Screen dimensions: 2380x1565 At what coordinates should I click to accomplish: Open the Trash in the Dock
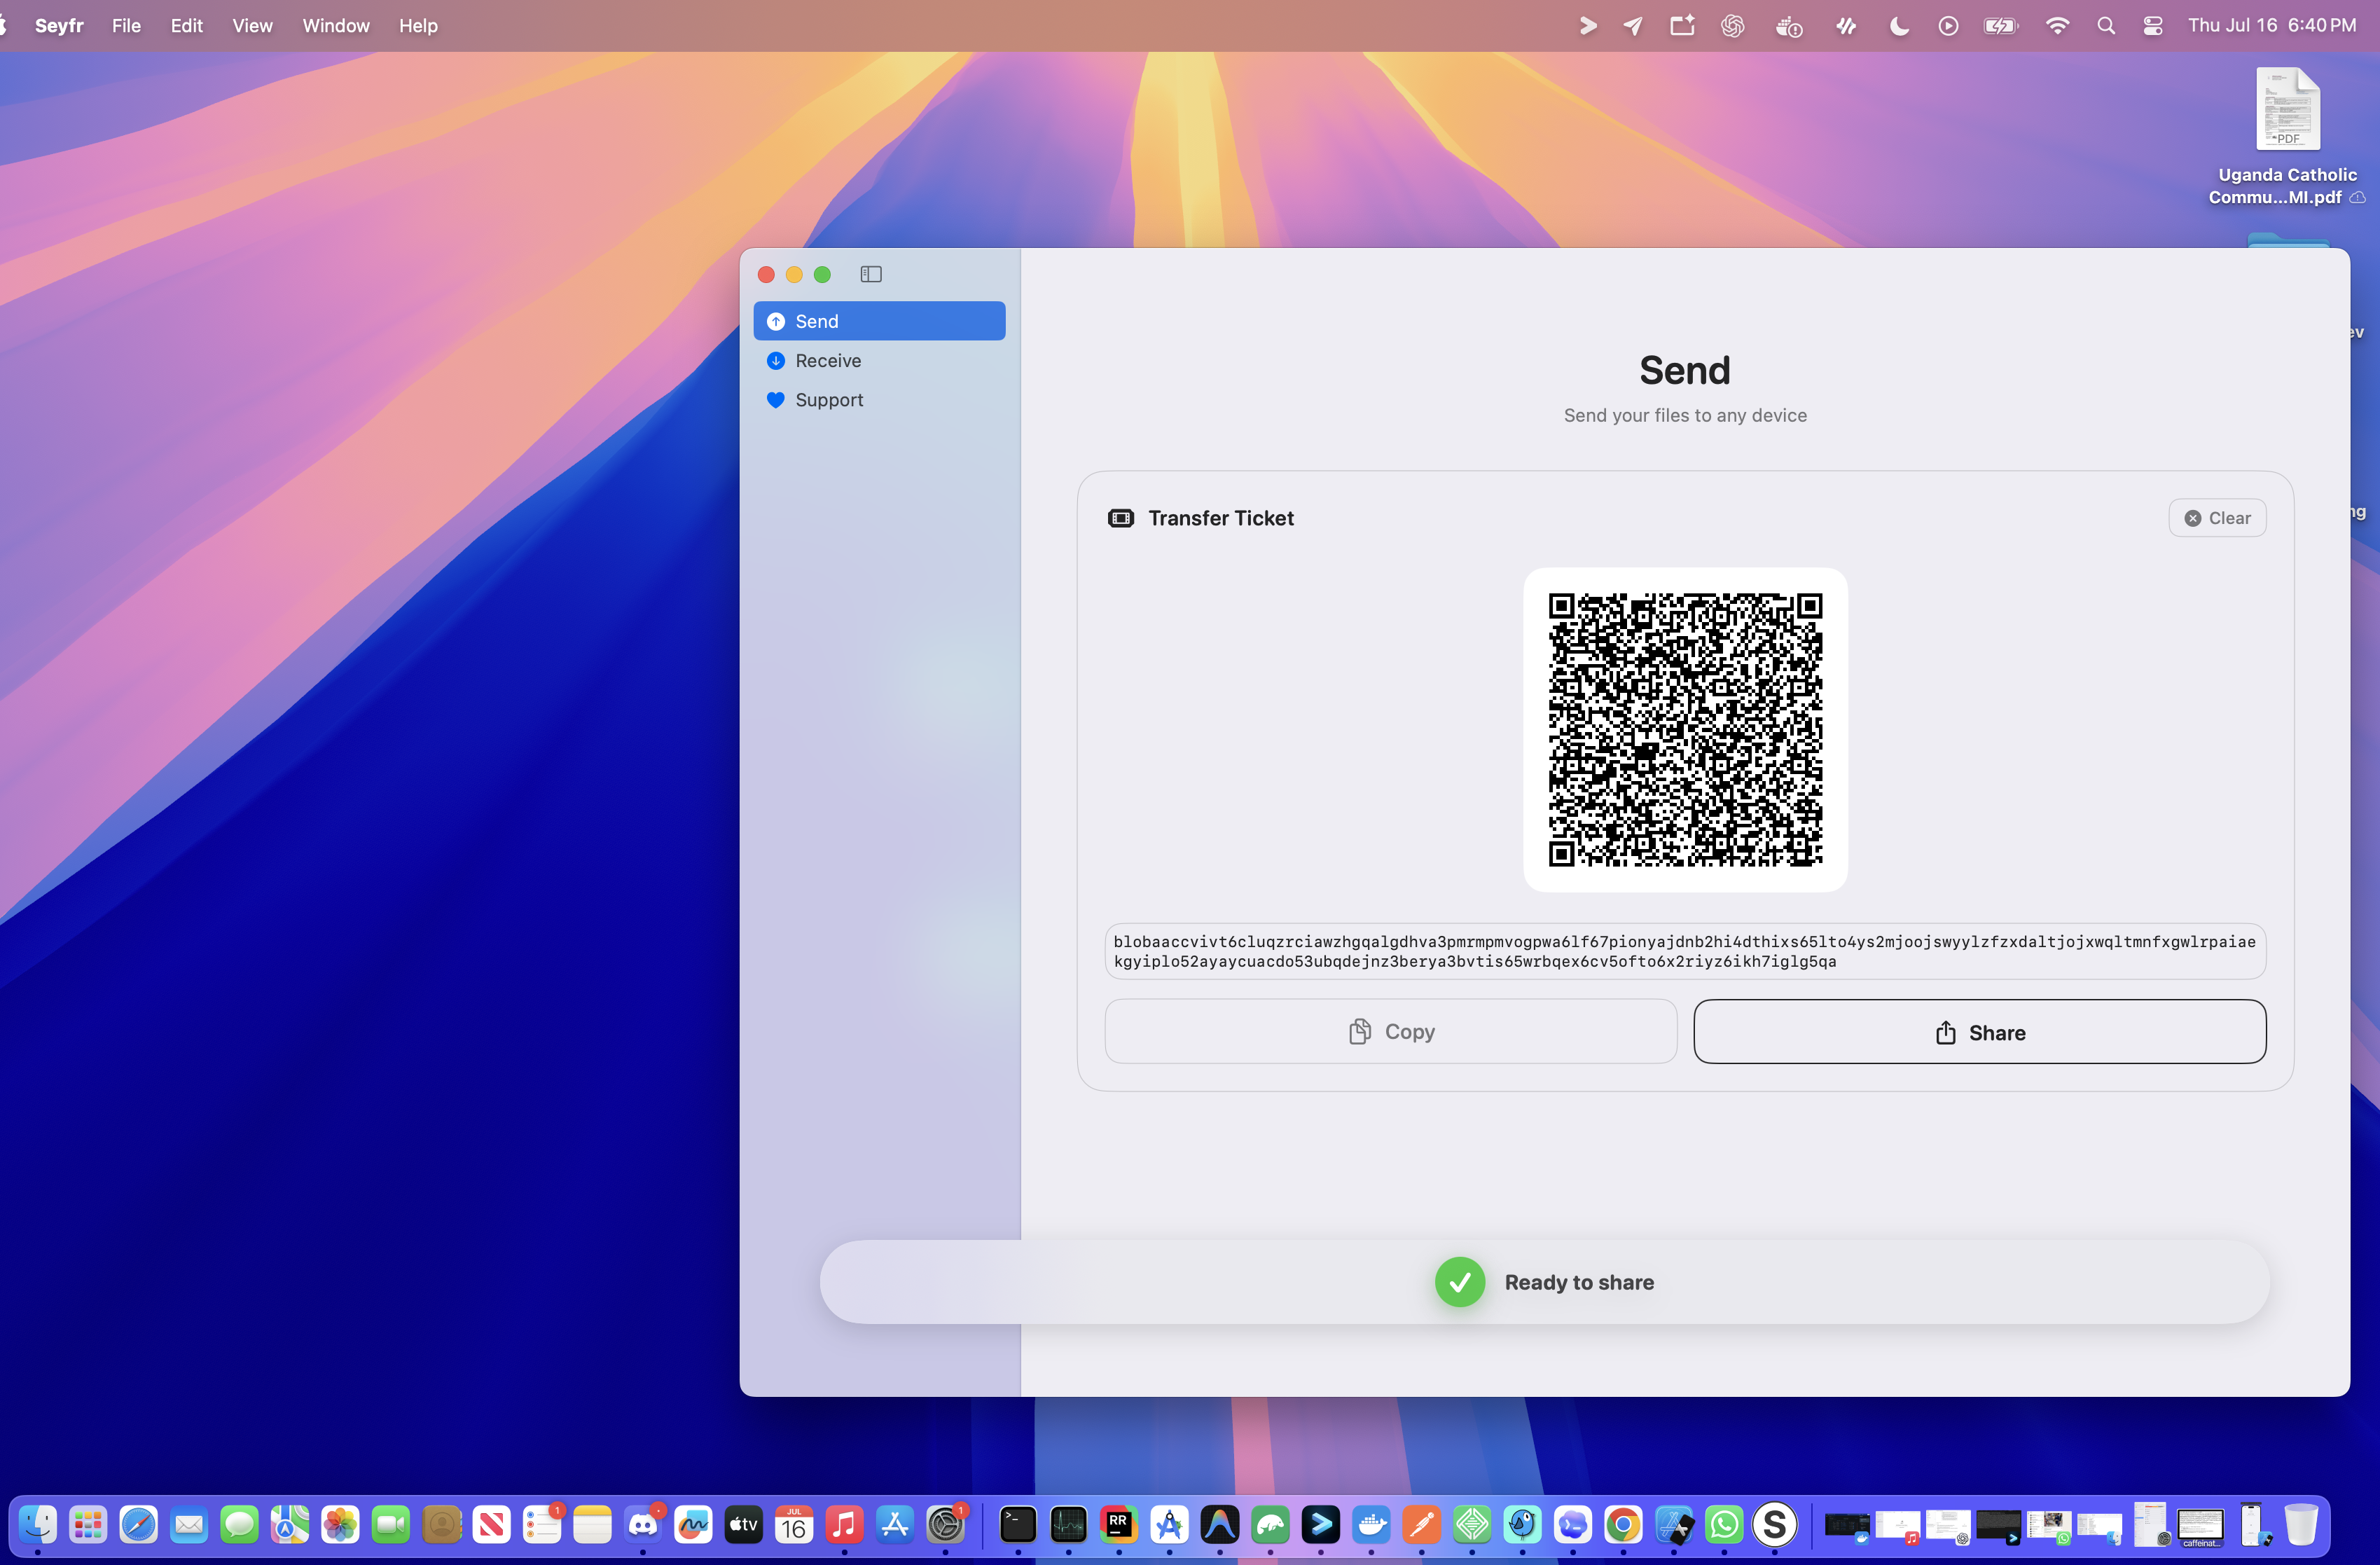(x=2300, y=1524)
